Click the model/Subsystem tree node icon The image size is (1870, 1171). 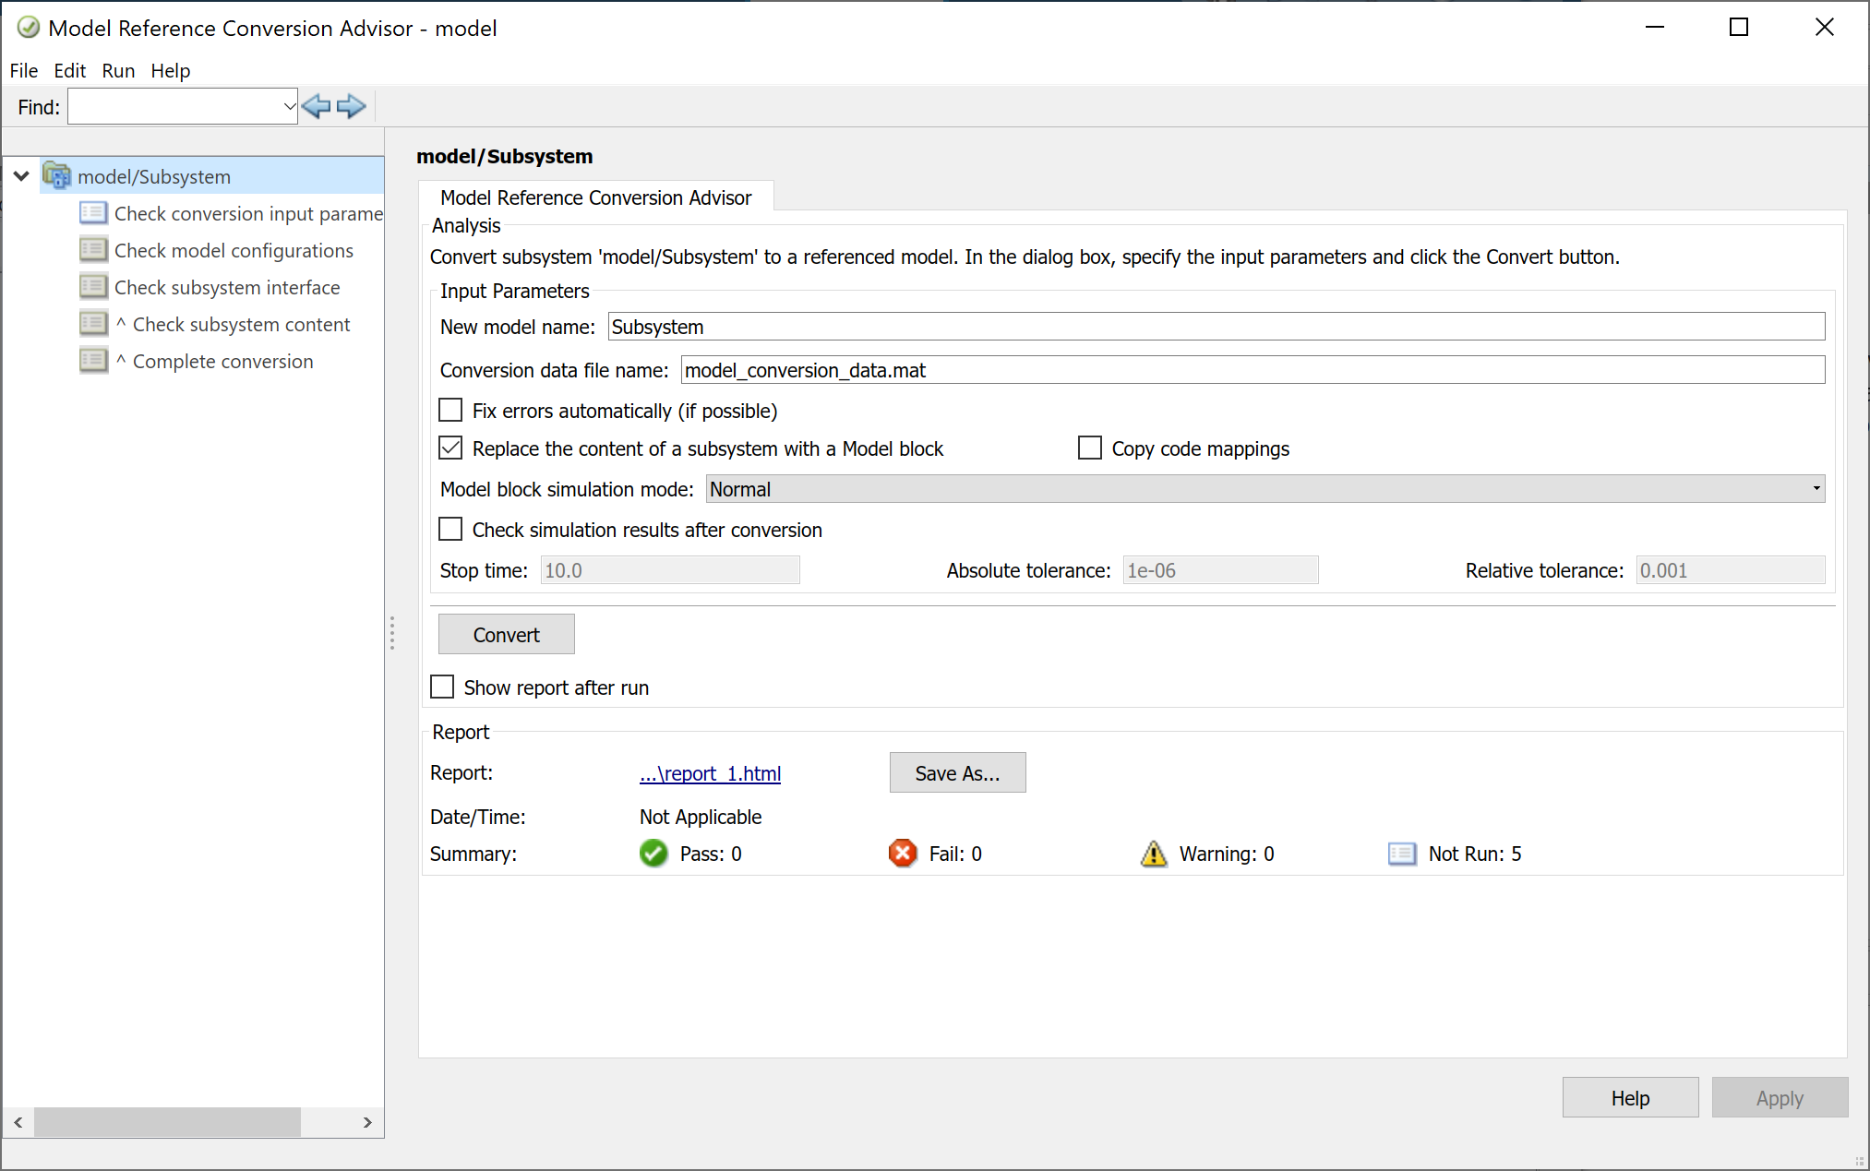(56, 175)
